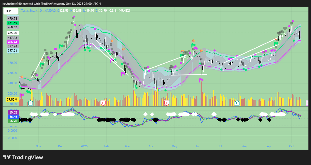Click the white 435.90 current price label

[x=12, y=33]
